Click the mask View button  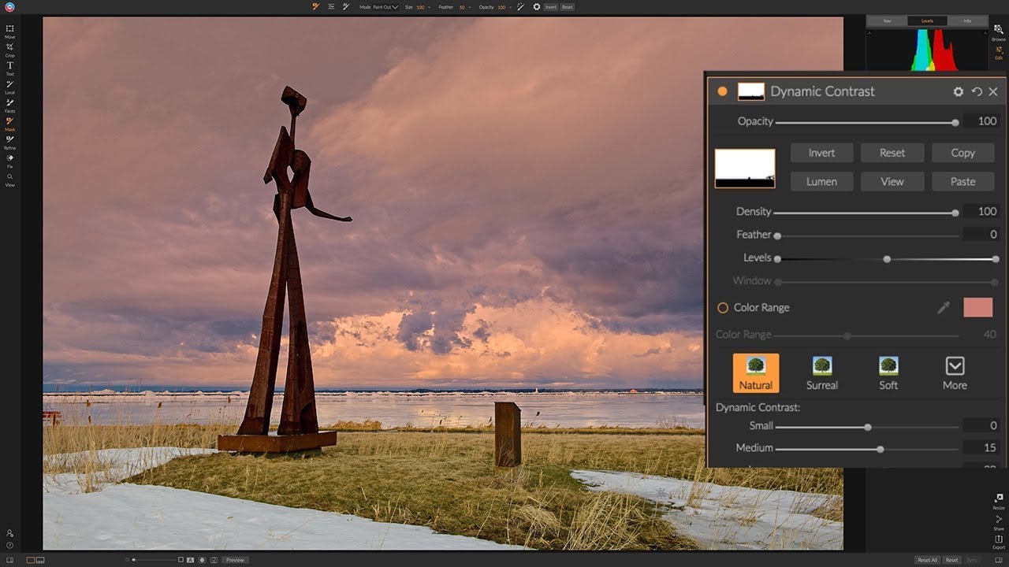click(x=892, y=181)
